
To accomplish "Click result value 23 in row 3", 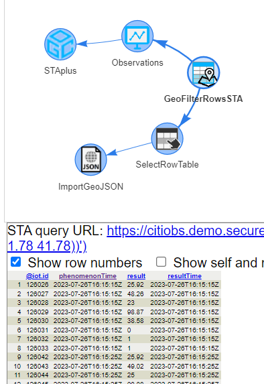I will (131, 303).
